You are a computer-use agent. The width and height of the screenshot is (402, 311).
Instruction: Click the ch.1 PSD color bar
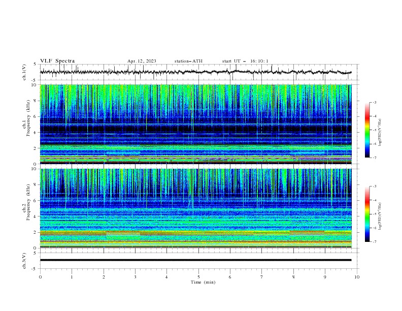click(x=367, y=130)
